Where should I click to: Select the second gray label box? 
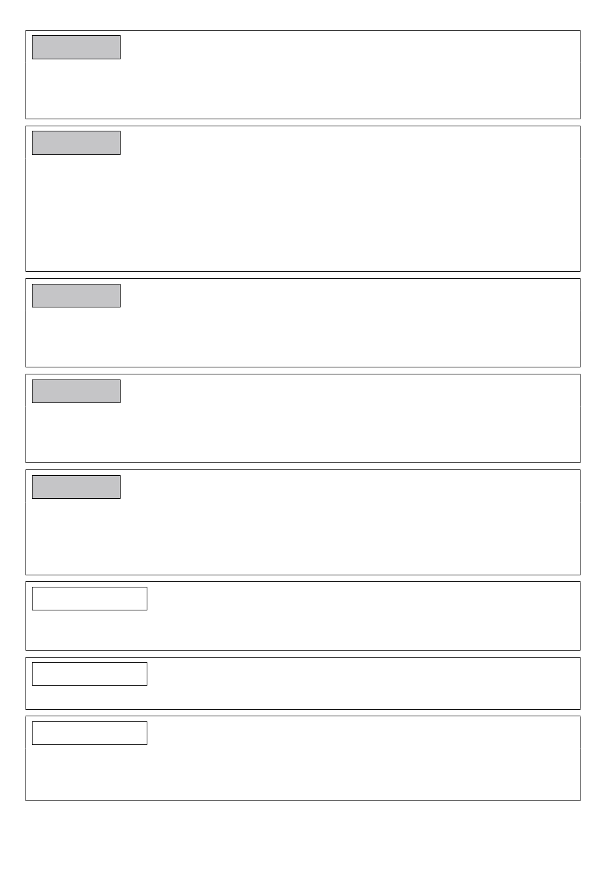(x=76, y=143)
